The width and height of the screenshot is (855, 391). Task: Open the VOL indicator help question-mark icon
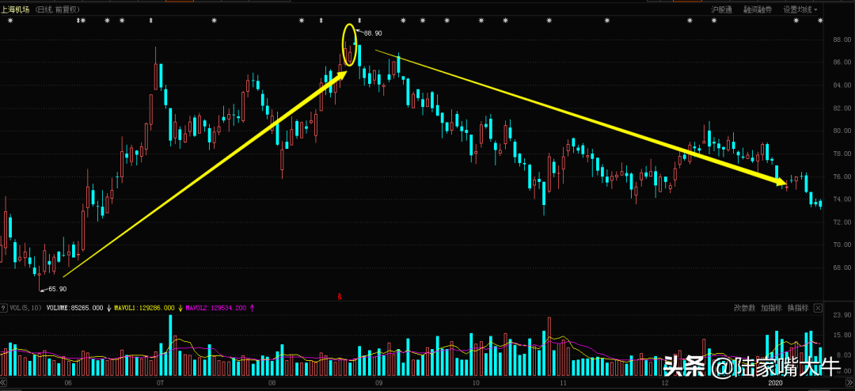coord(4,308)
